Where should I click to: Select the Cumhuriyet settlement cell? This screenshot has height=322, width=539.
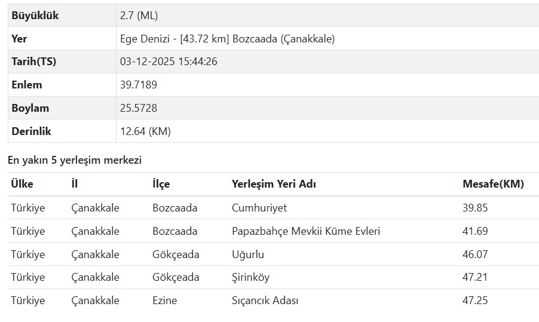tap(259, 208)
